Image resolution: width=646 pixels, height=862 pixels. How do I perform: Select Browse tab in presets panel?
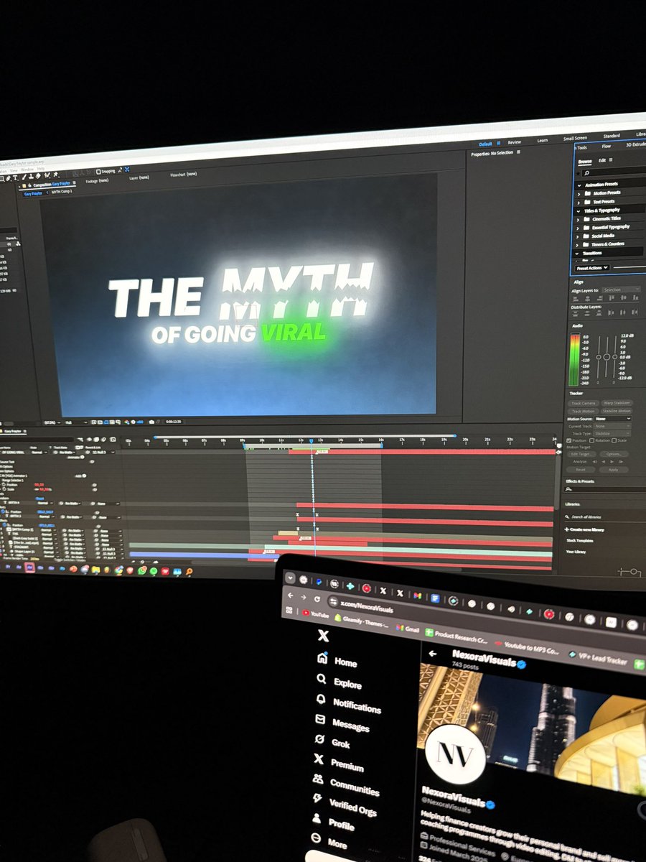[x=585, y=162]
